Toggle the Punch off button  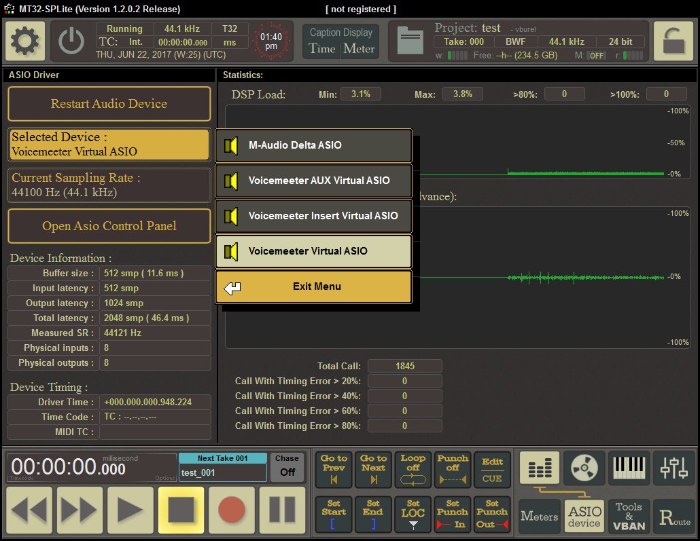click(x=453, y=469)
